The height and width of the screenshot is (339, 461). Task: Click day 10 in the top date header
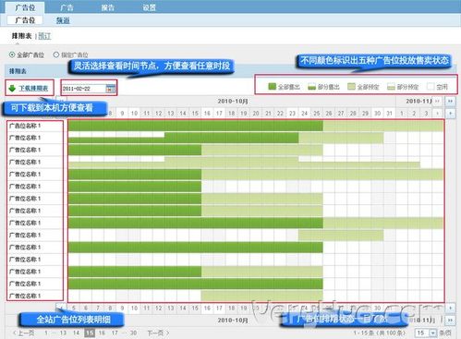(134, 114)
